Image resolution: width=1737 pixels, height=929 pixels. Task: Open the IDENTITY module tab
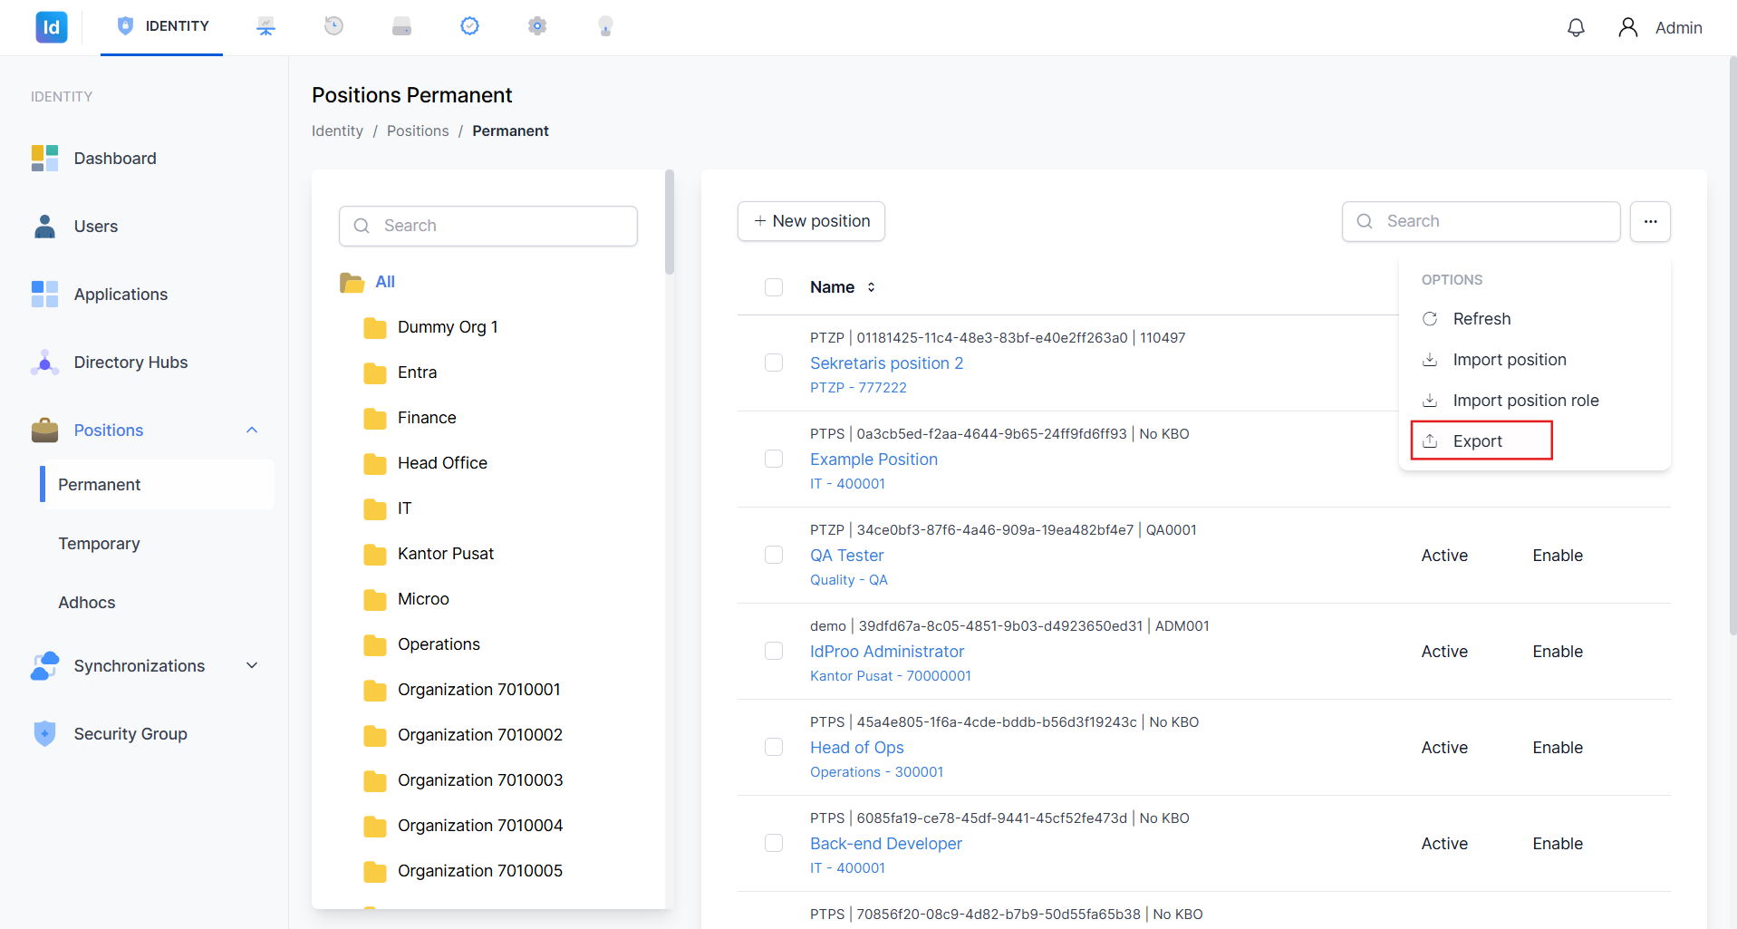point(162,26)
